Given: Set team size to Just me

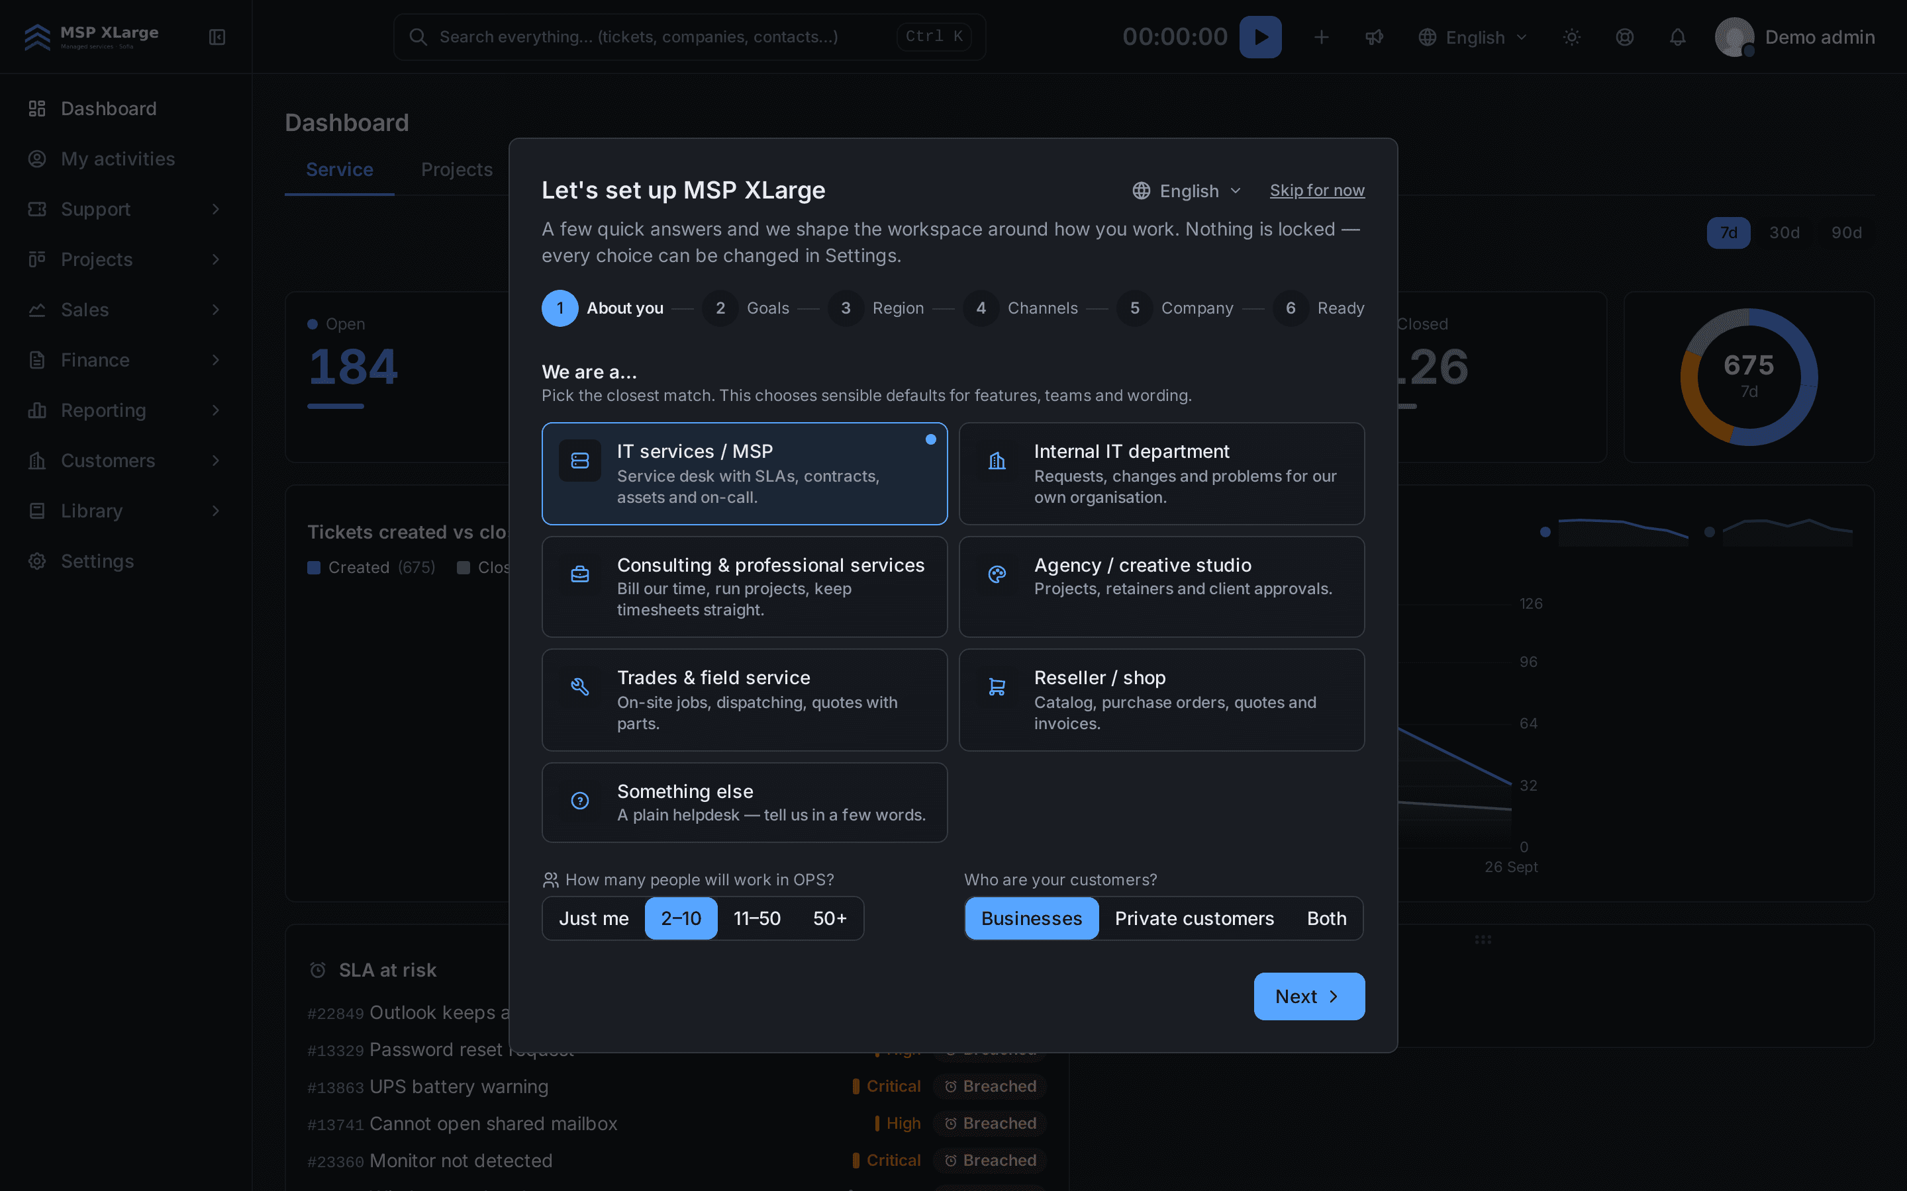Looking at the screenshot, I should 593,918.
